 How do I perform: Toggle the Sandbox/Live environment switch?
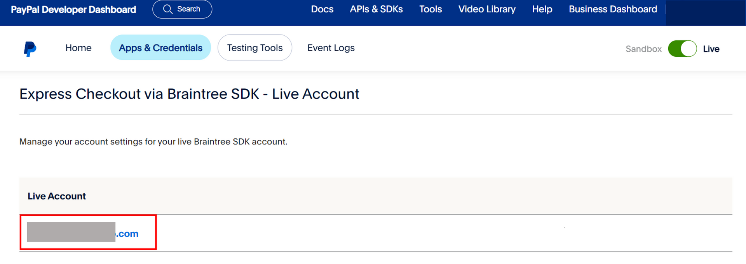click(x=682, y=49)
